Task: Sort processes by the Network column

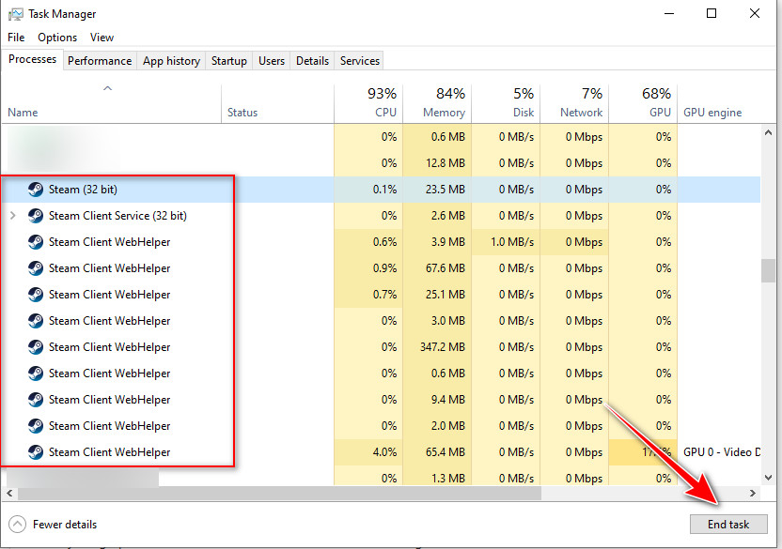Action: (574, 103)
